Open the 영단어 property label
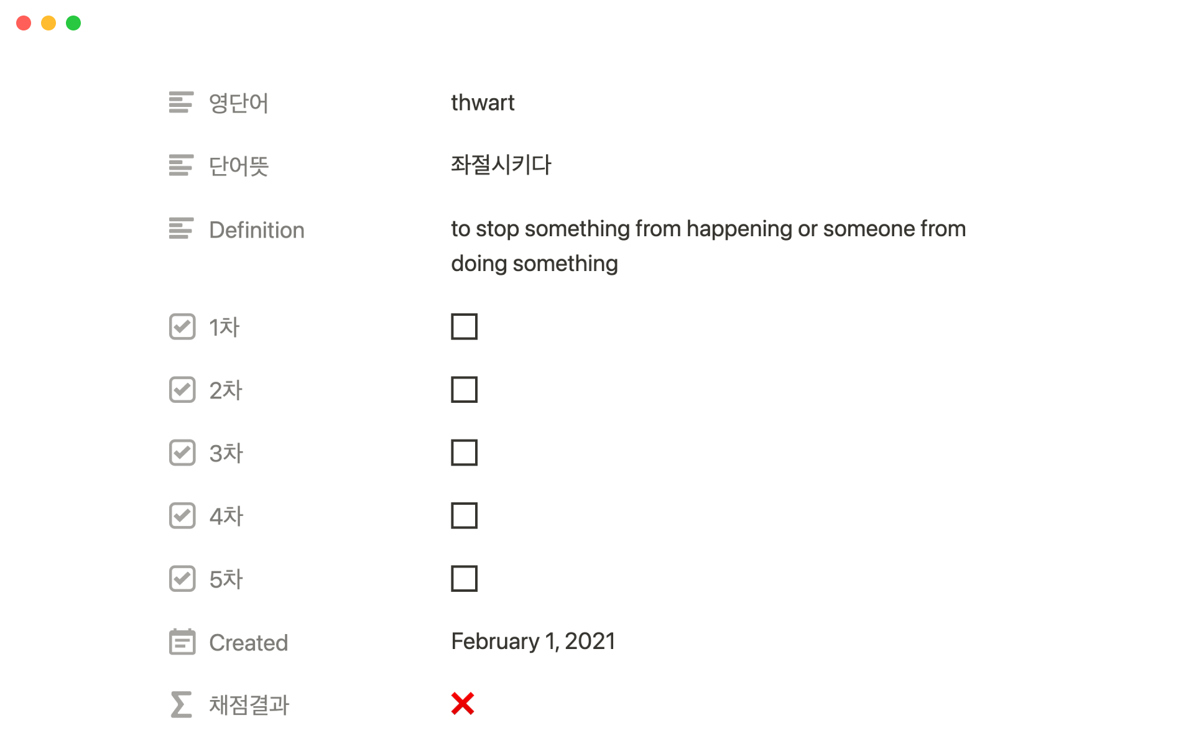1194x746 pixels. coord(239,103)
